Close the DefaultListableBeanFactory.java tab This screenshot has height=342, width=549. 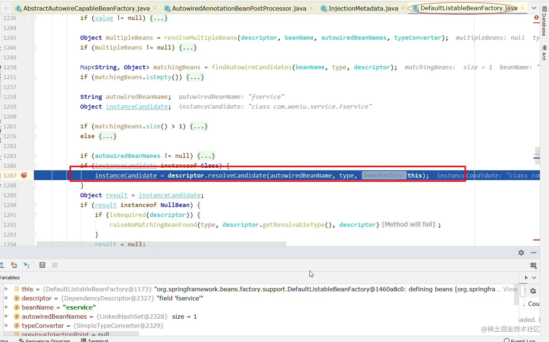[522, 8]
